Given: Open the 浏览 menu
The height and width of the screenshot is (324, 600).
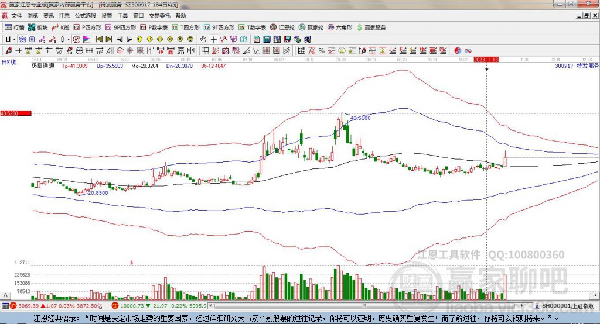Looking at the screenshot, I should tap(33, 16).
